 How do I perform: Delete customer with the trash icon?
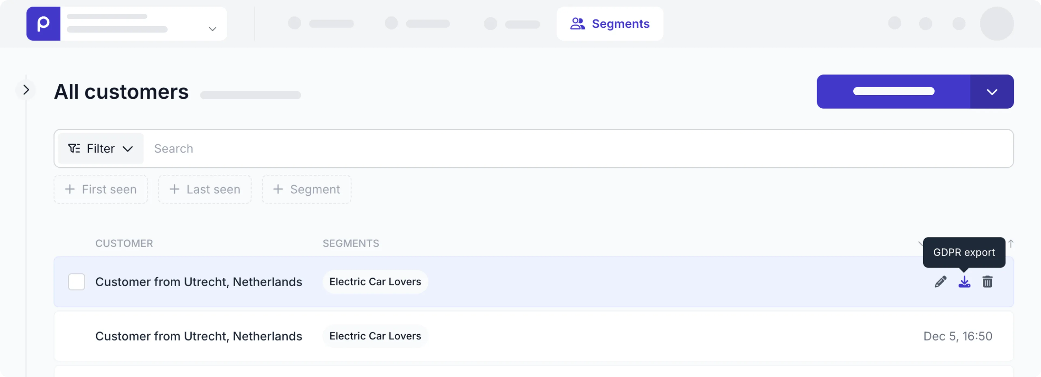pyautogui.click(x=987, y=282)
